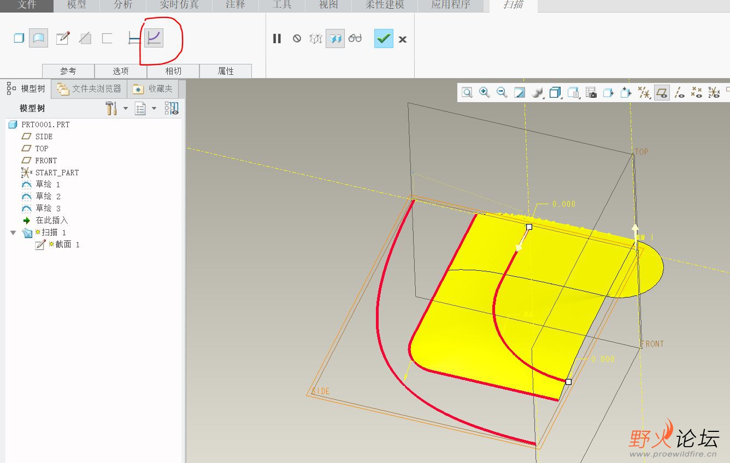The width and height of the screenshot is (730, 463).
Task: Click the model tree settings hammer icon
Action: [x=111, y=108]
